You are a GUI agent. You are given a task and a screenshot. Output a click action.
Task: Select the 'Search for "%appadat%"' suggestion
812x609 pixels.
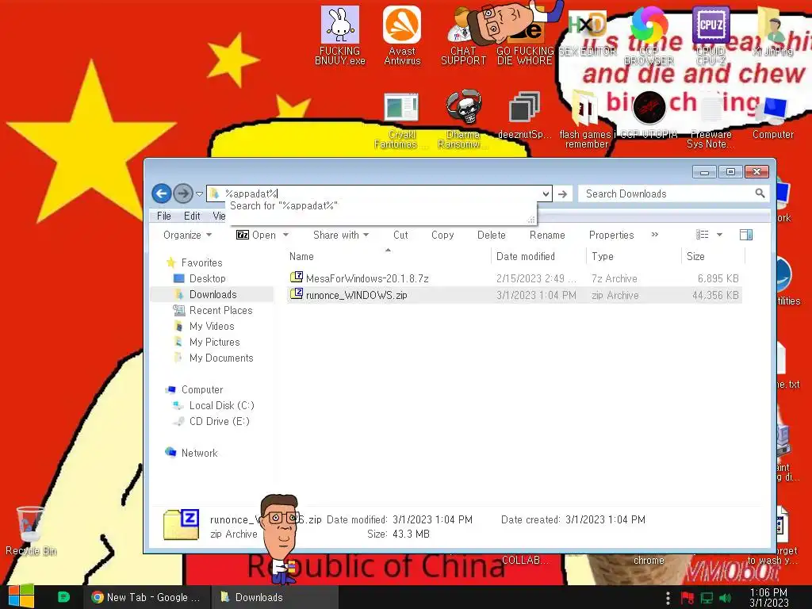(284, 206)
